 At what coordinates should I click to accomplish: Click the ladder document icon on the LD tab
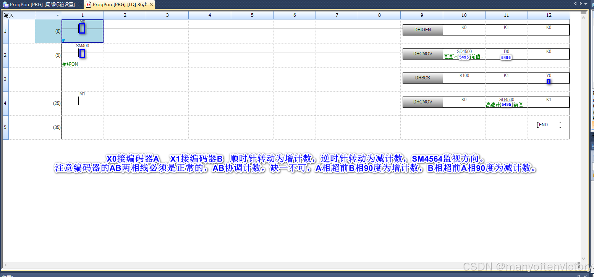click(89, 5)
